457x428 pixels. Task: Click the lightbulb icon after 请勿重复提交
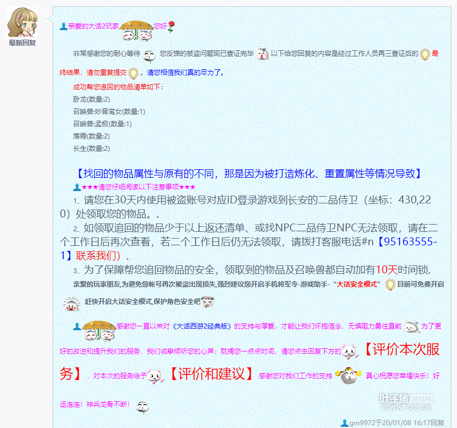coord(133,73)
